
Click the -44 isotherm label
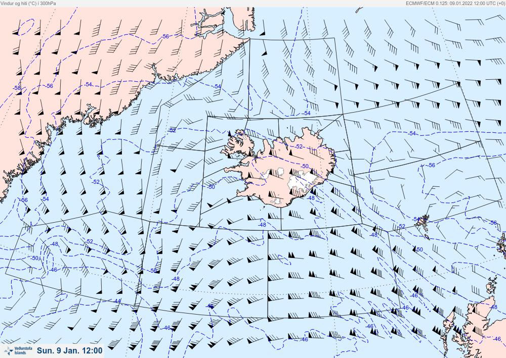pyautogui.click(x=117, y=301)
